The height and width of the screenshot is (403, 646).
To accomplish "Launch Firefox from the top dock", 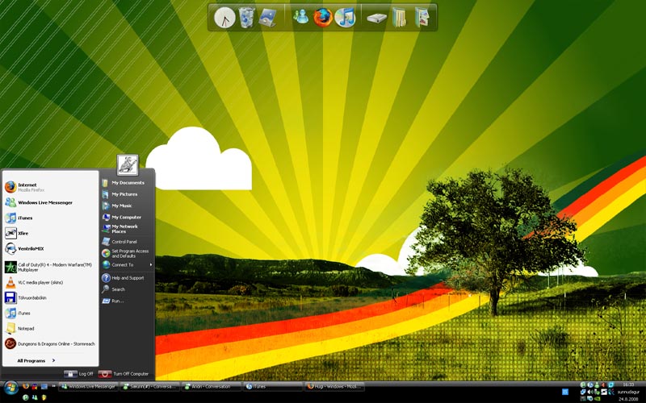I will [x=322, y=18].
